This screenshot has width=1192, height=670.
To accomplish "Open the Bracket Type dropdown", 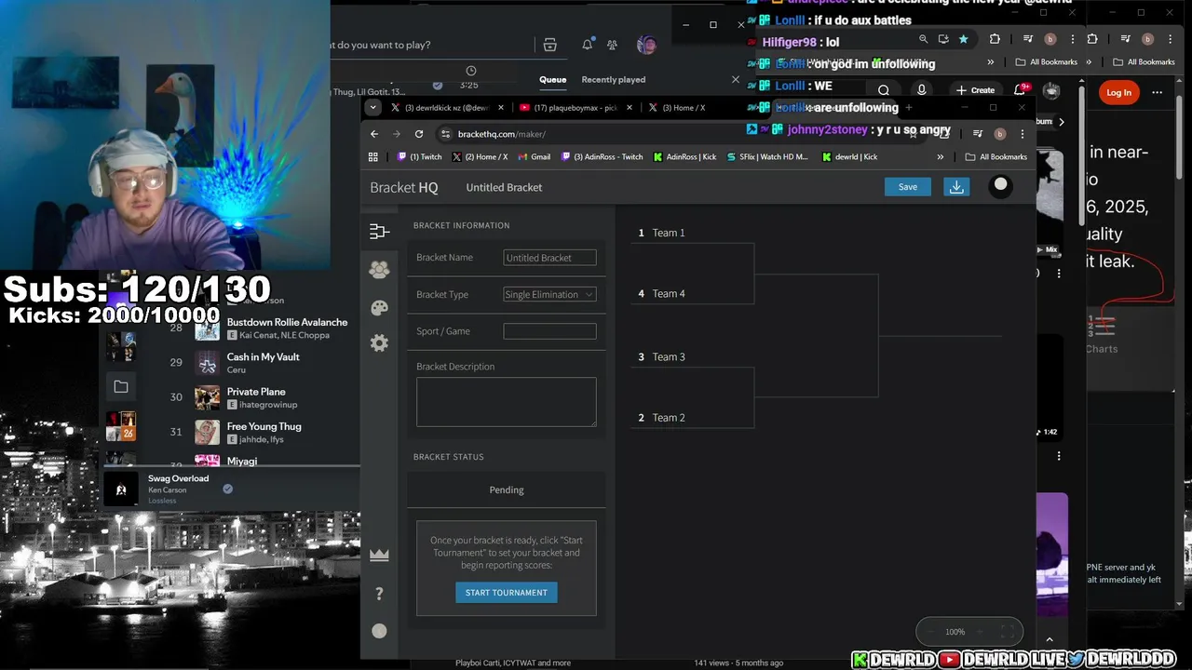I will pos(549,294).
